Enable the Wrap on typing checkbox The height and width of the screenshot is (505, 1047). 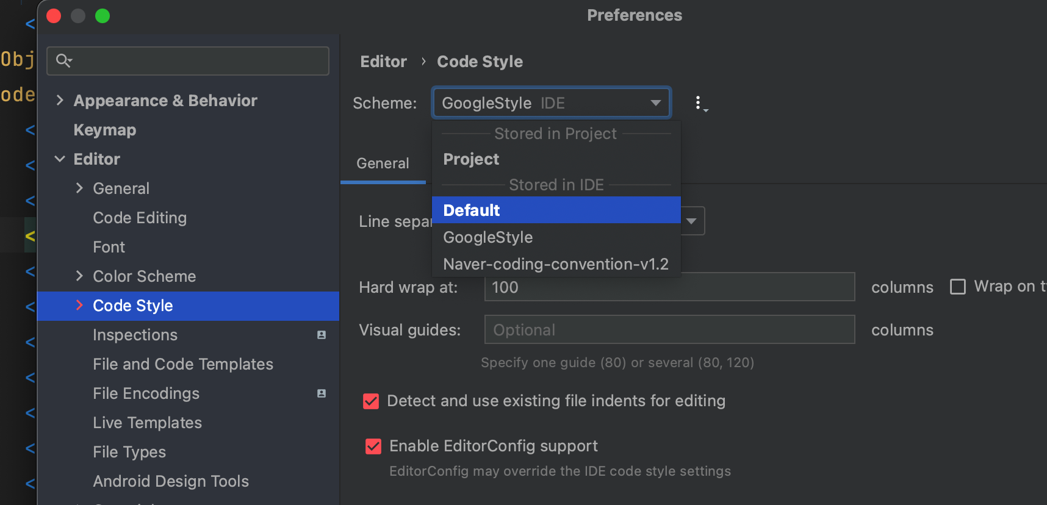[958, 287]
